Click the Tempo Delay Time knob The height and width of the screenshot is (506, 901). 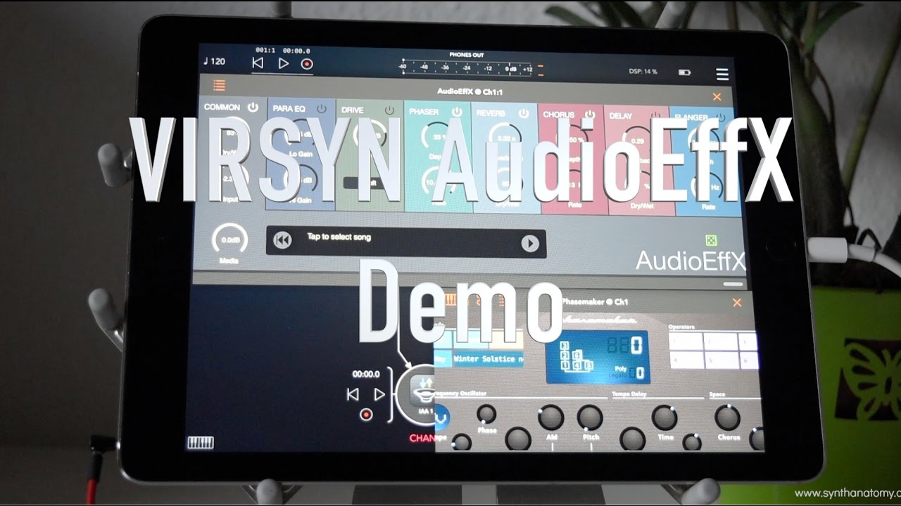click(664, 417)
